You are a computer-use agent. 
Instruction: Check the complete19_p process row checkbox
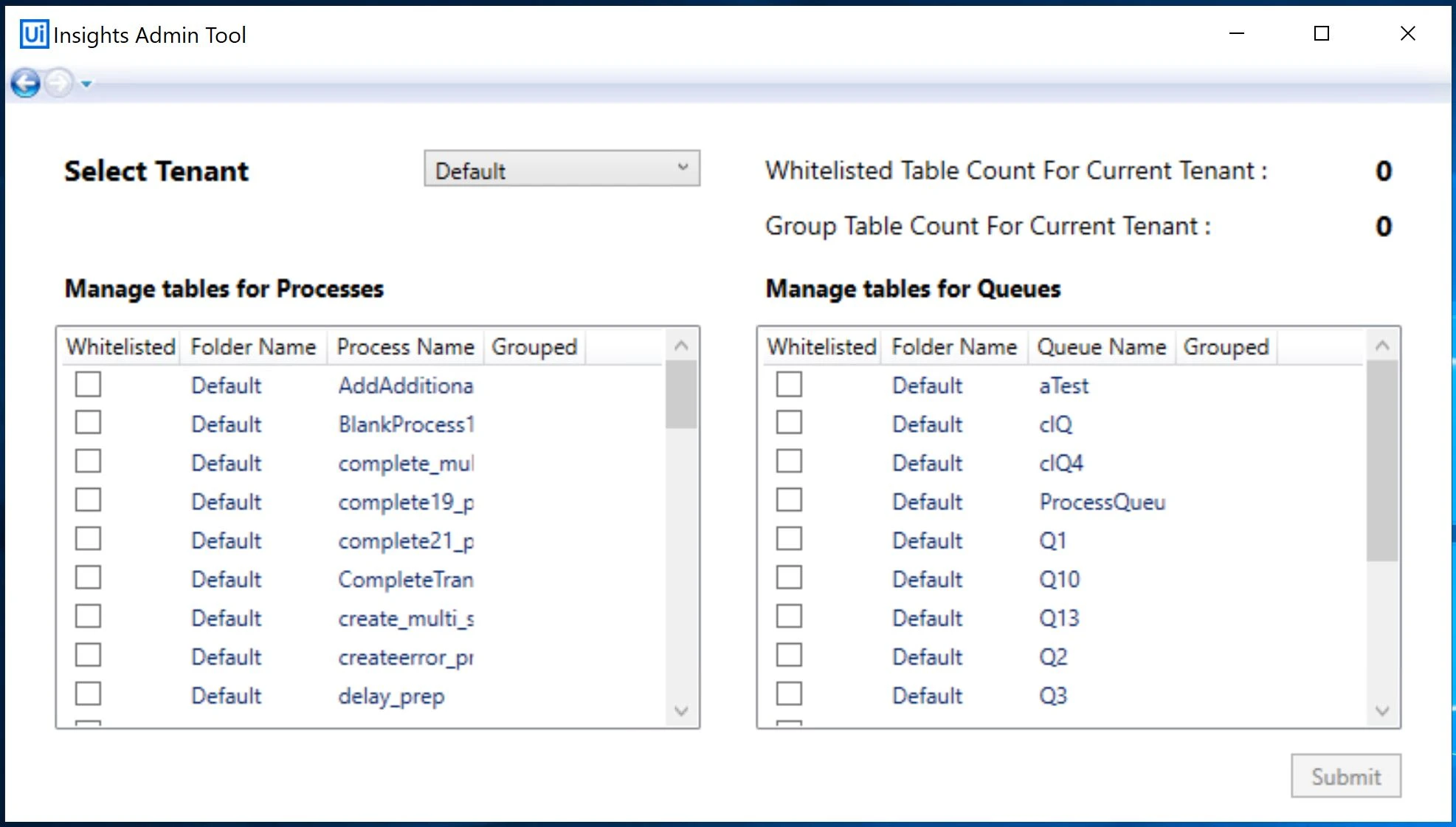[x=88, y=501]
